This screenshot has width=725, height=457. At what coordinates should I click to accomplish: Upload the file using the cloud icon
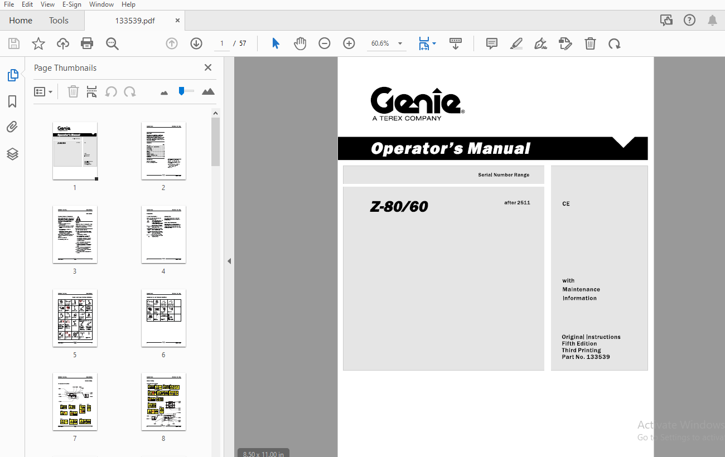tap(63, 43)
